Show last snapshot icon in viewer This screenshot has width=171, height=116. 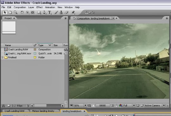tap(117, 105)
